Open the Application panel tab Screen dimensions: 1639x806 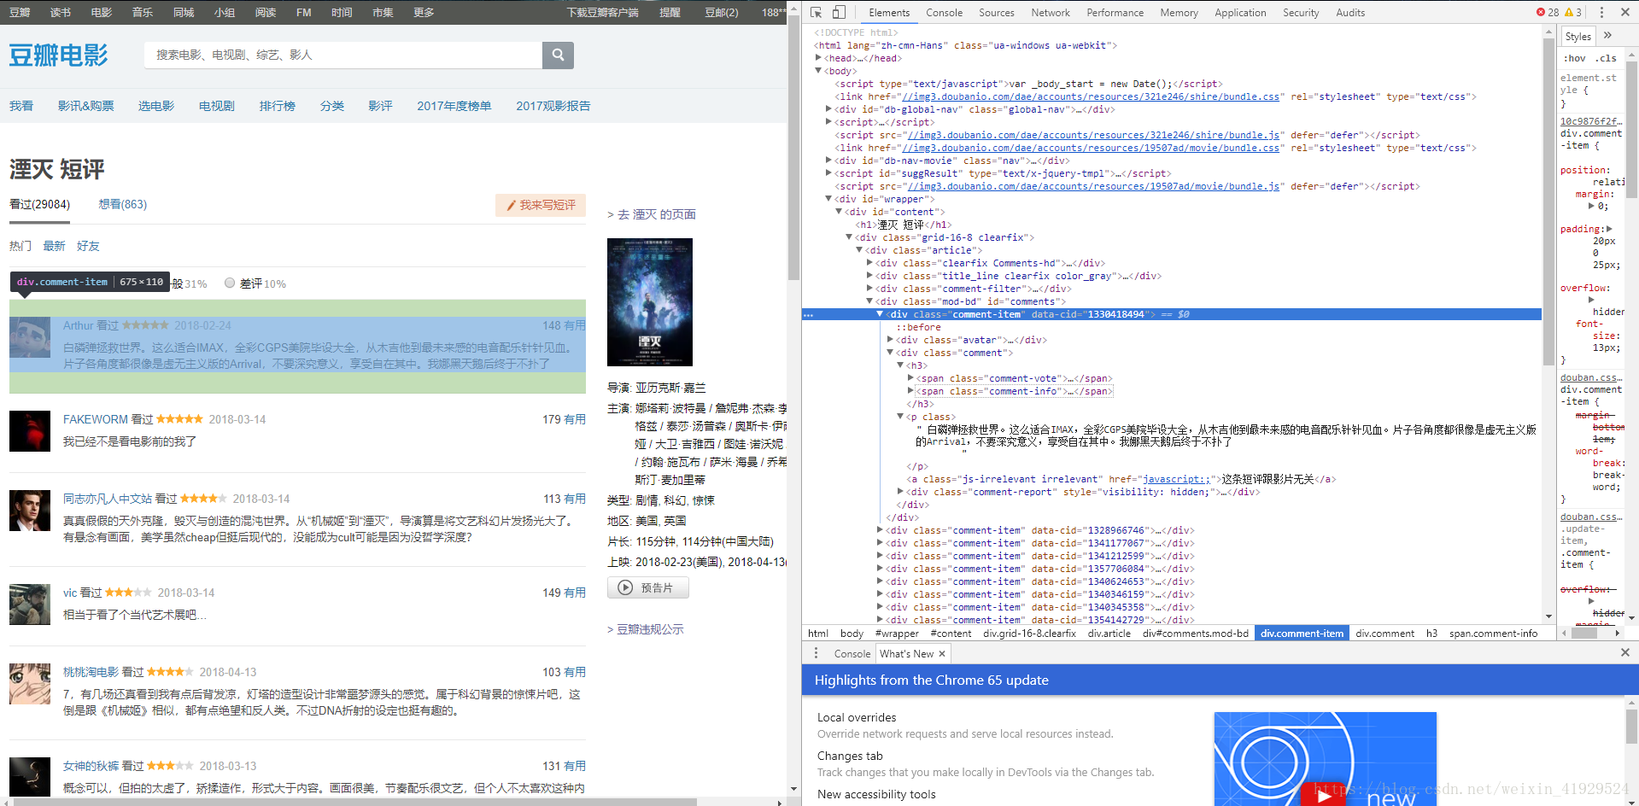(x=1240, y=12)
